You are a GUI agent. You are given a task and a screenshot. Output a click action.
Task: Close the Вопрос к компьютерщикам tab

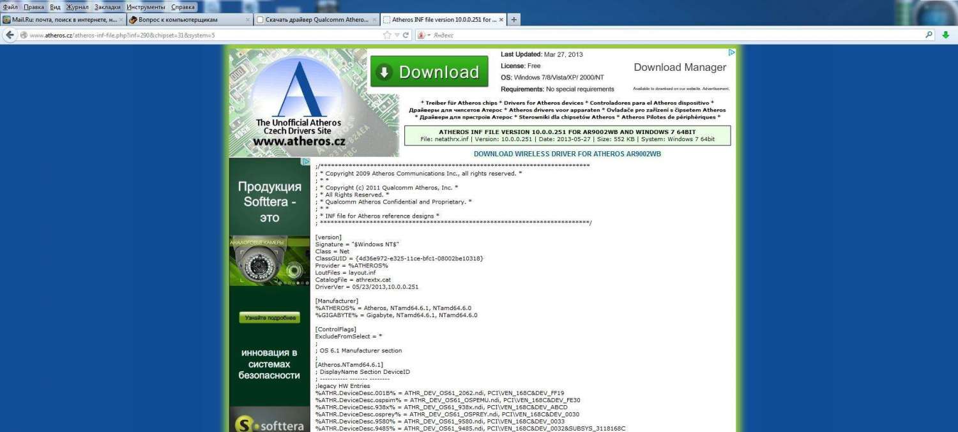(248, 20)
